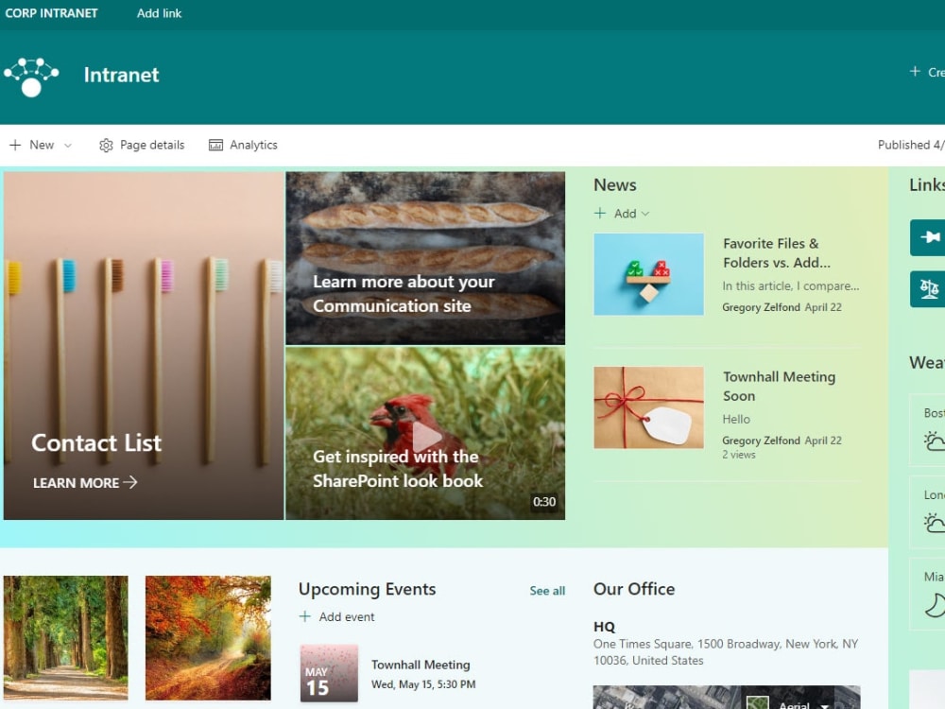
Task: Open See all for Upcoming Events
Action: point(546,590)
